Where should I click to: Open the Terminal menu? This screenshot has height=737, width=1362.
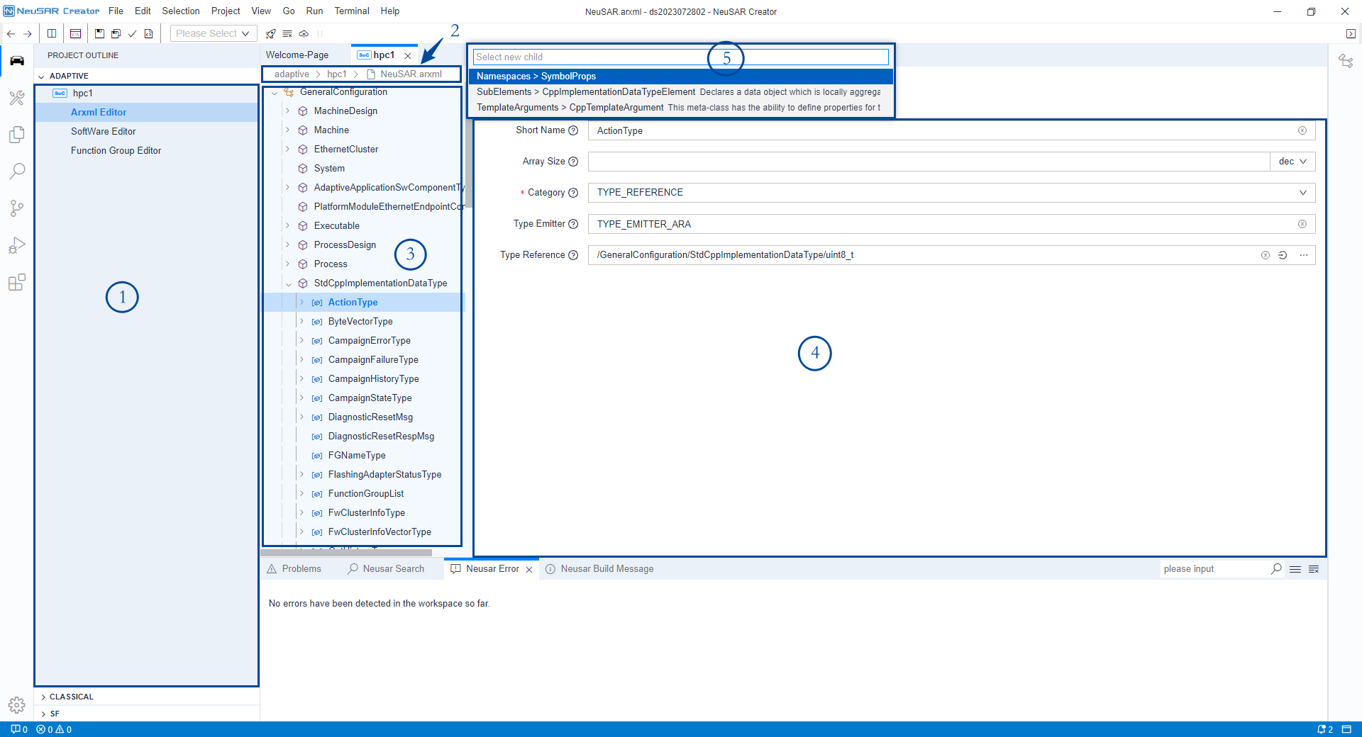[x=352, y=11]
